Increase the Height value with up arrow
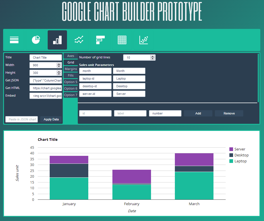The image size is (264, 221). pyautogui.click(x=59, y=72)
